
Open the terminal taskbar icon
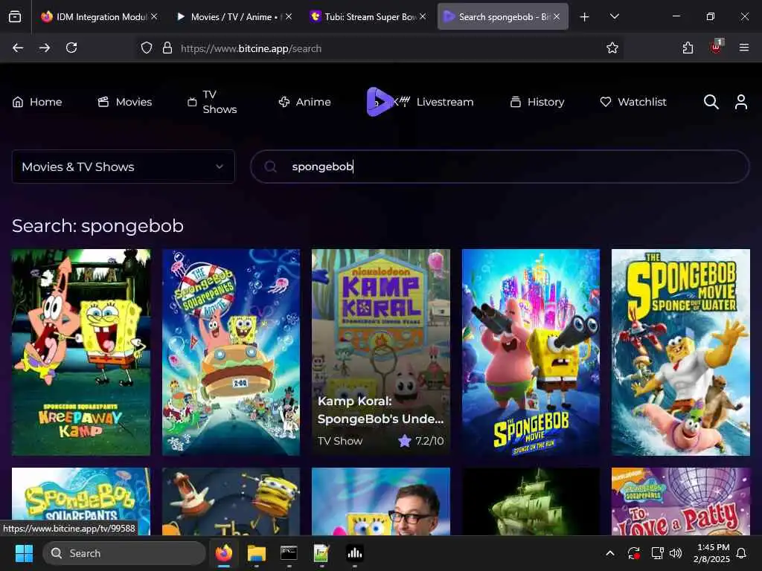click(x=289, y=553)
